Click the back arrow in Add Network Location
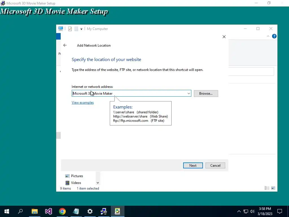The image size is (289, 217). (65, 45)
